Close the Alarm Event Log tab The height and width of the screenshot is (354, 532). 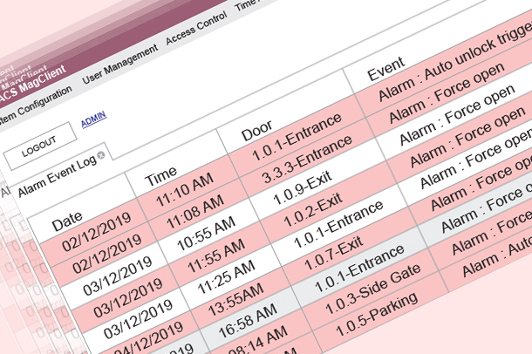click(x=101, y=155)
